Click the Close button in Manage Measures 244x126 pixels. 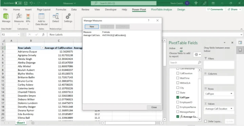point(154,107)
